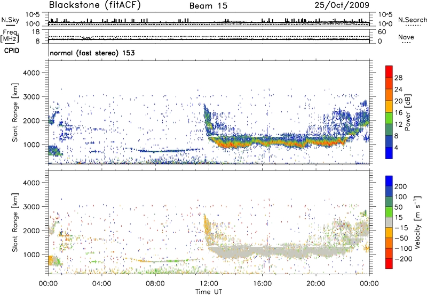Image resolution: width=427 pixels, height=295 pixels.
Task: Click velocity scale value '-15'
Action: click(x=400, y=228)
